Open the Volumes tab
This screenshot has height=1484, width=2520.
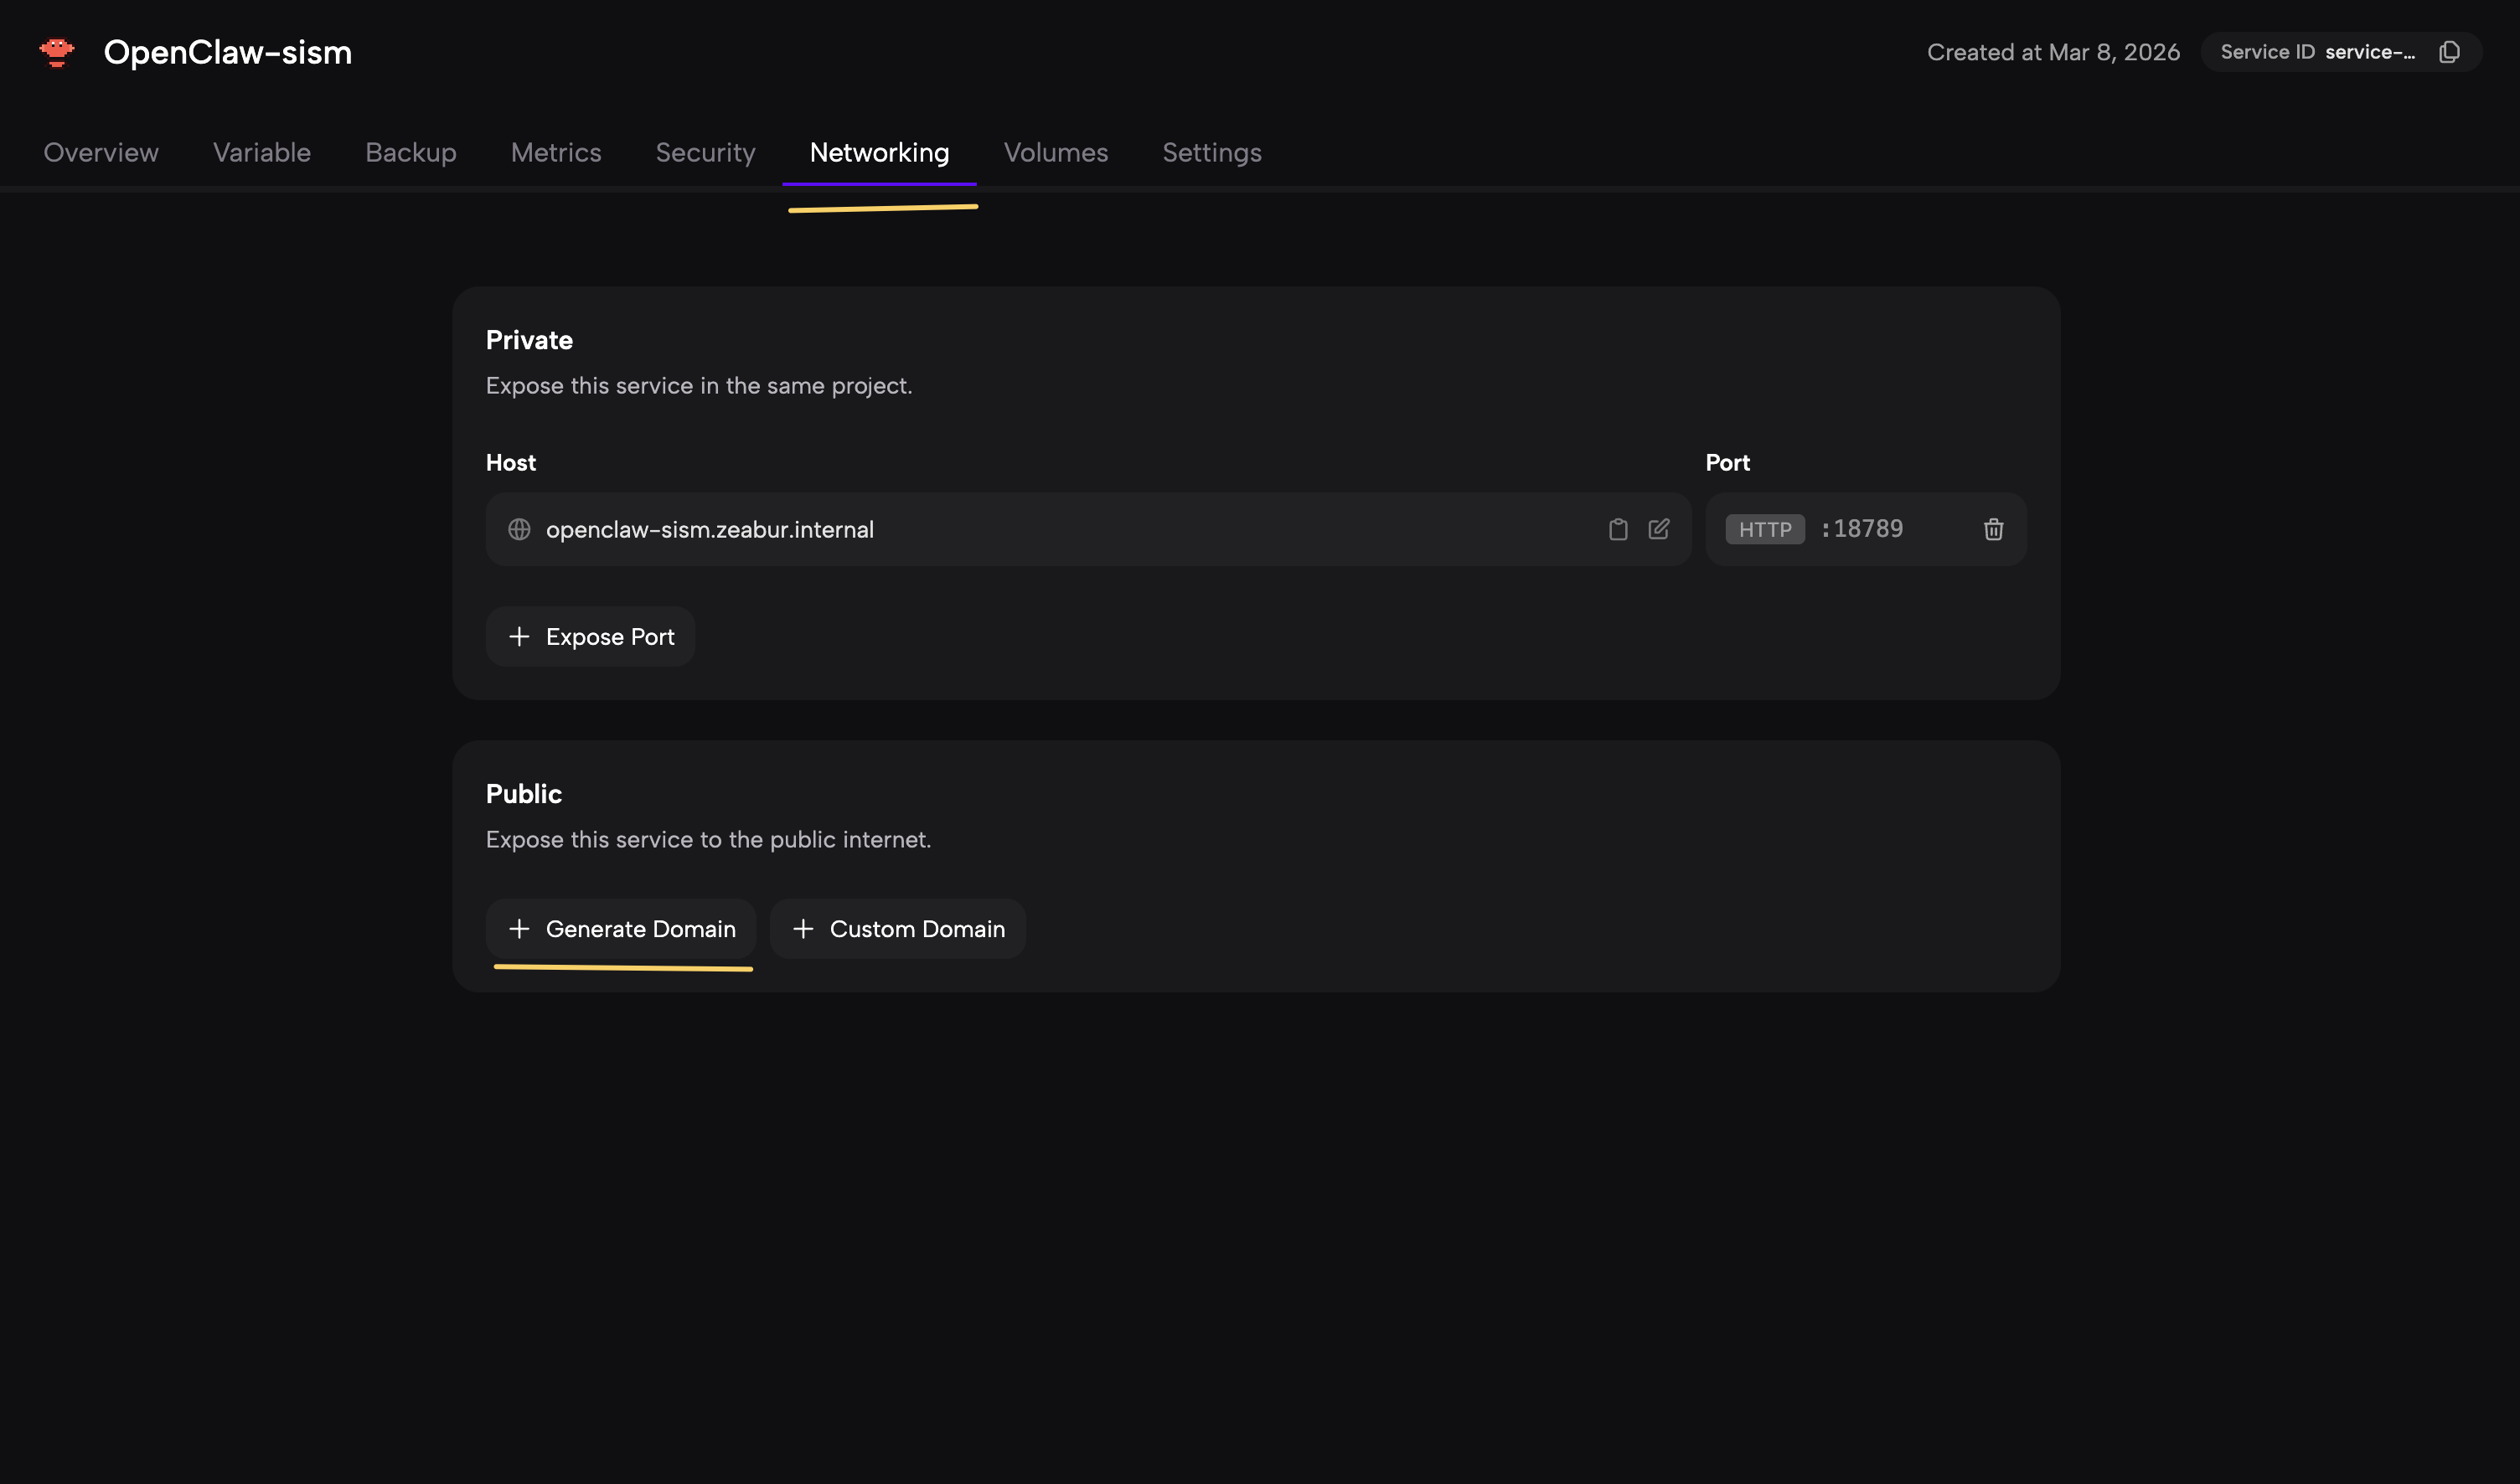coord(1056,152)
